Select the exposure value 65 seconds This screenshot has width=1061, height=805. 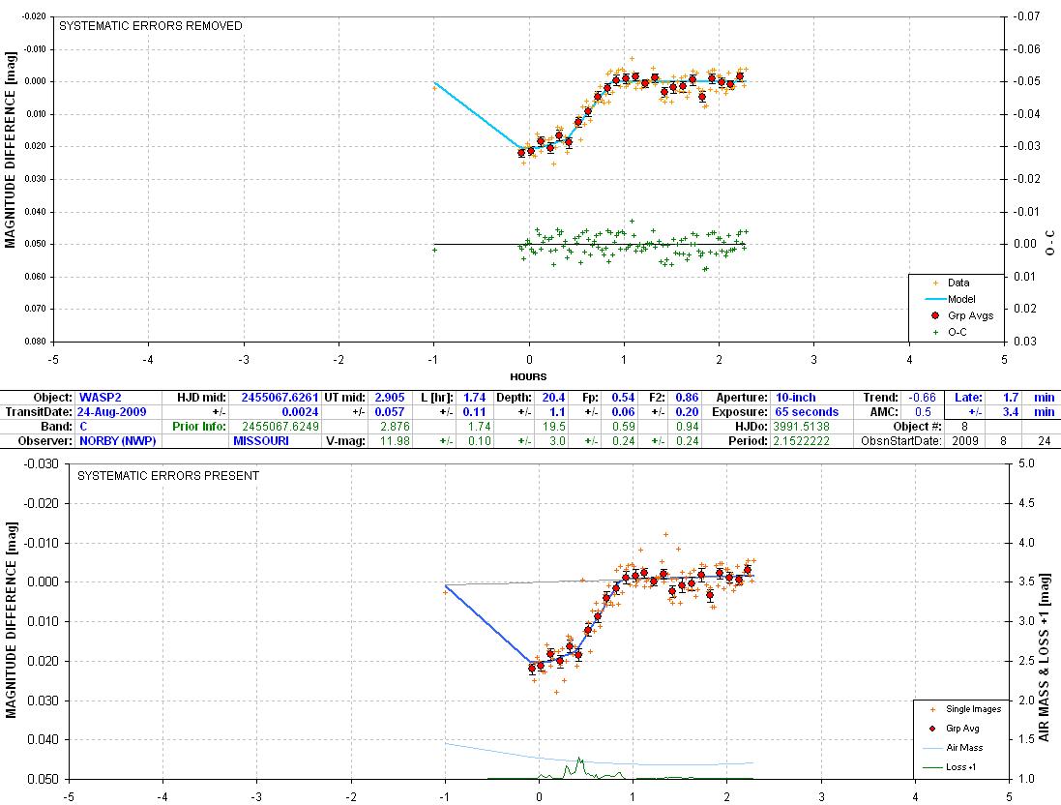807,411
